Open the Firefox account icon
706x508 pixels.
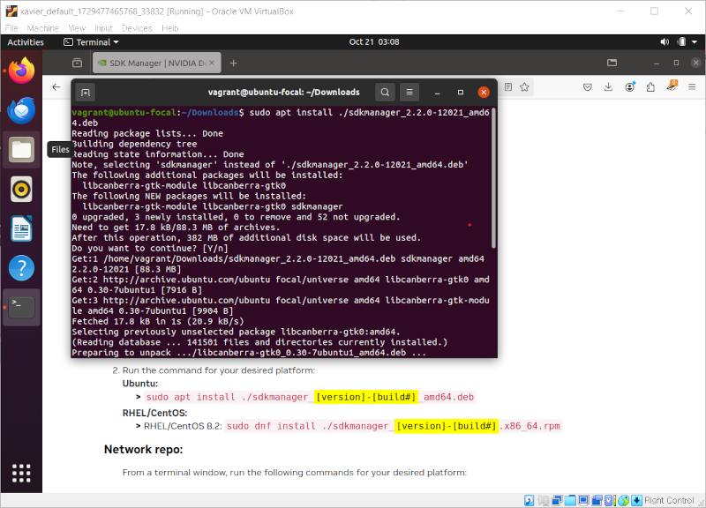(x=630, y=87)
